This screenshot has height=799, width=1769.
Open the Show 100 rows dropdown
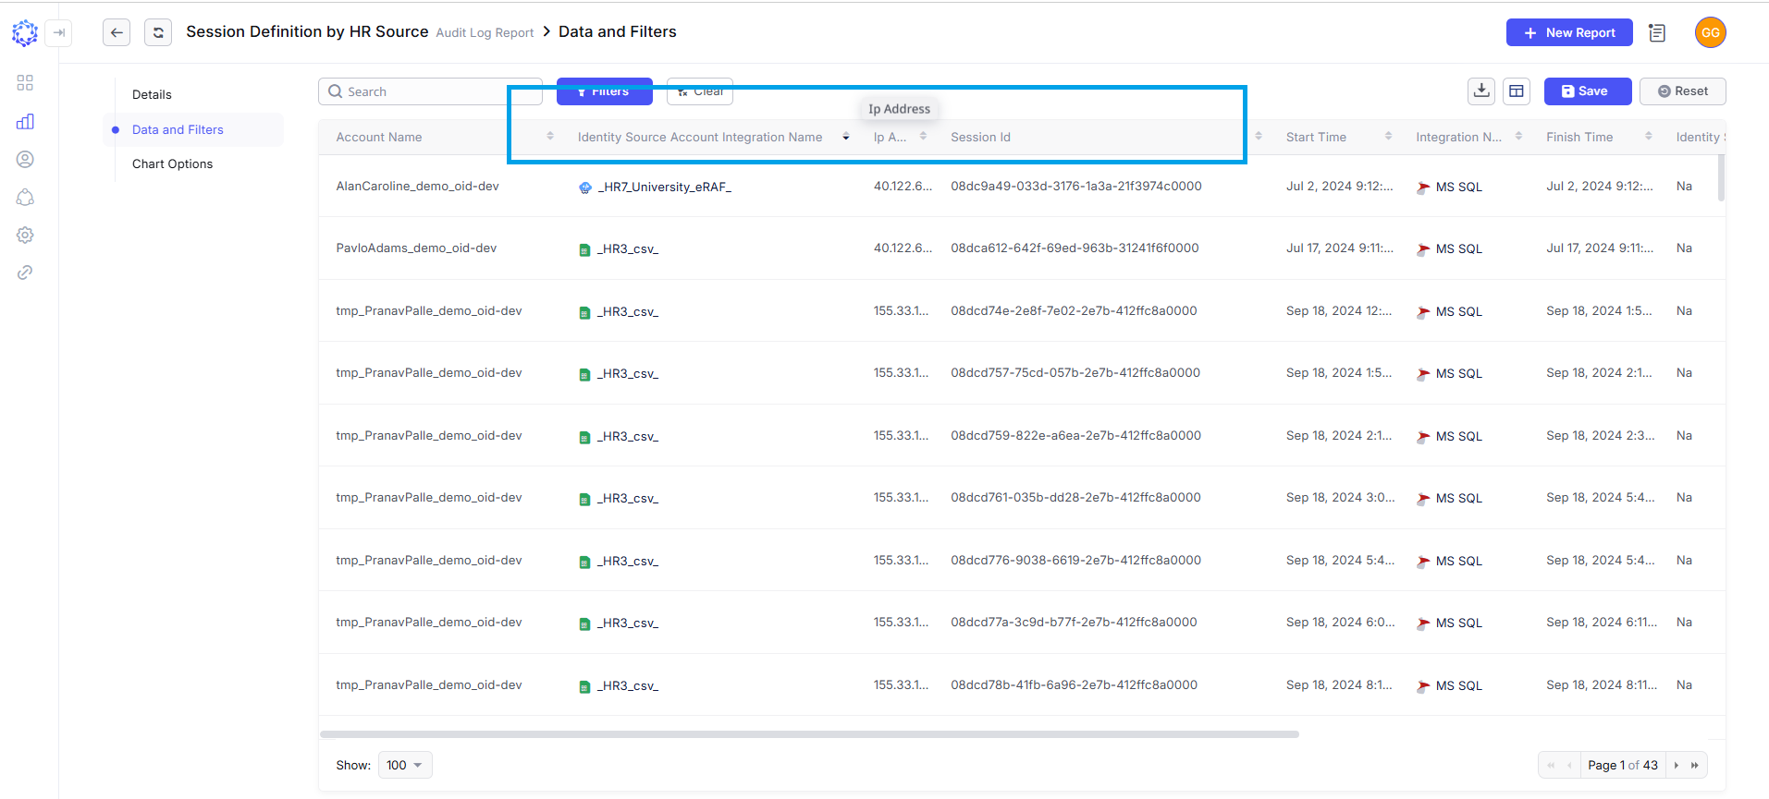(x=404, y=765)
